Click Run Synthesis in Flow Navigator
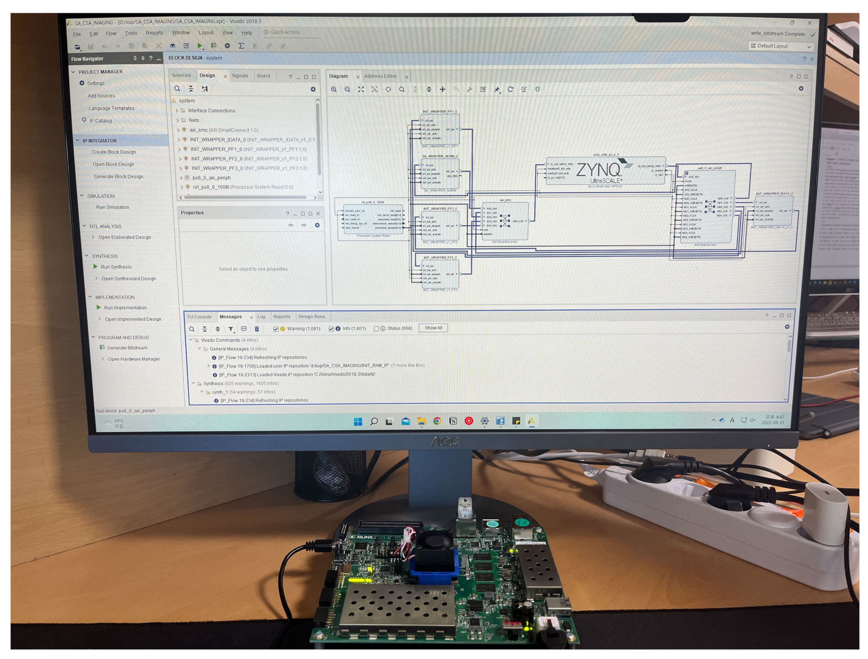The width and height of the screenshot is (868, 659). 116,267
